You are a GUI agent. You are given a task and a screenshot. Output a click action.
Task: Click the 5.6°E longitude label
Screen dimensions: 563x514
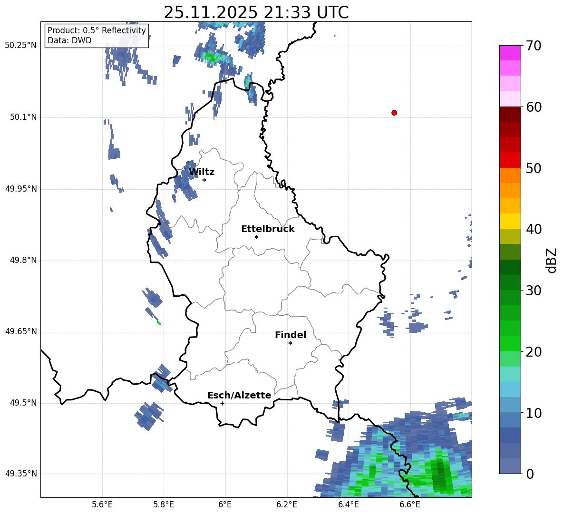click(x=102, y=504)
